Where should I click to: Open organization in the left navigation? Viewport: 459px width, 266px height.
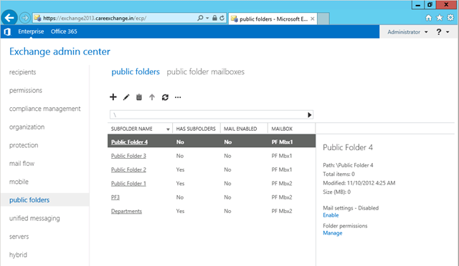(x=27, y=127)
